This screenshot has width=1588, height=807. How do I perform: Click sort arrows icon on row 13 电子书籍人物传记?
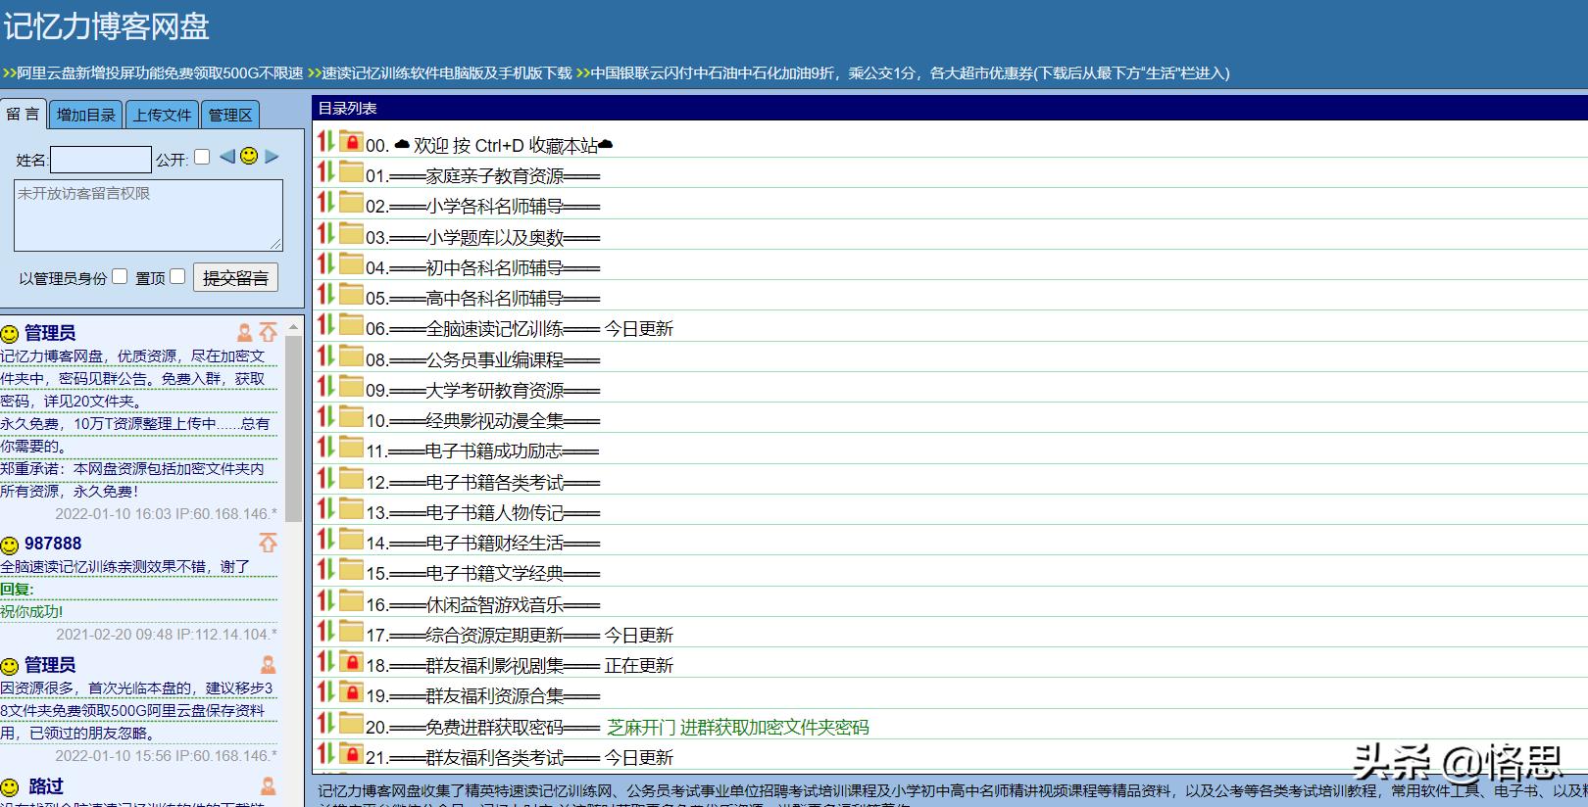coord(326,509)
